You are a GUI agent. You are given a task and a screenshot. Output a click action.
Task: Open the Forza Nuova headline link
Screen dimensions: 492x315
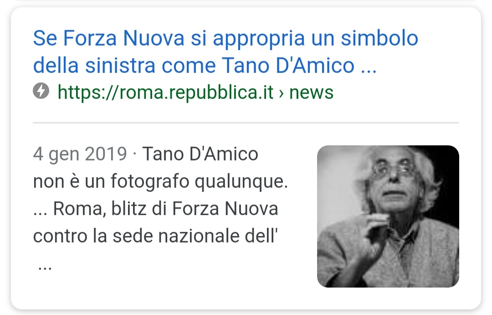(x=225, y=52)
